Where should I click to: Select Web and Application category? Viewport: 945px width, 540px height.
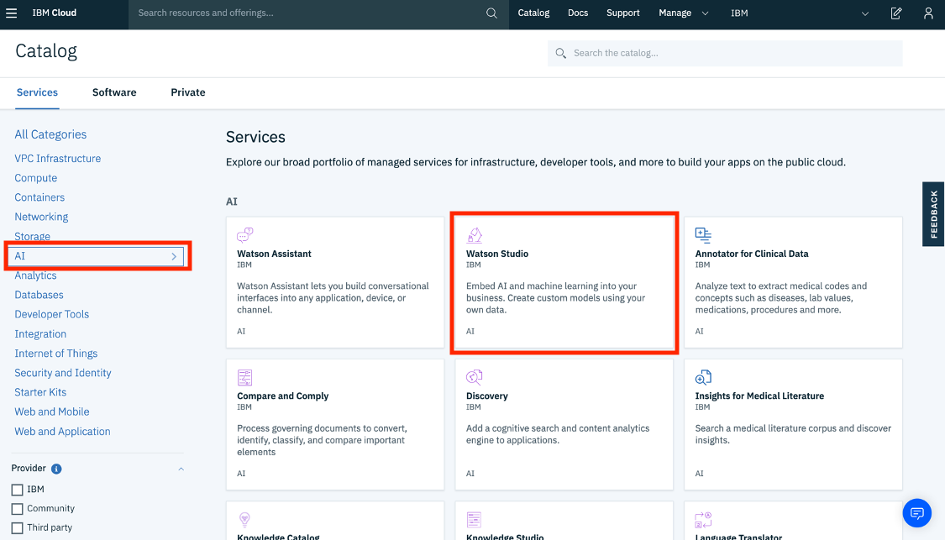coord(63,432)
